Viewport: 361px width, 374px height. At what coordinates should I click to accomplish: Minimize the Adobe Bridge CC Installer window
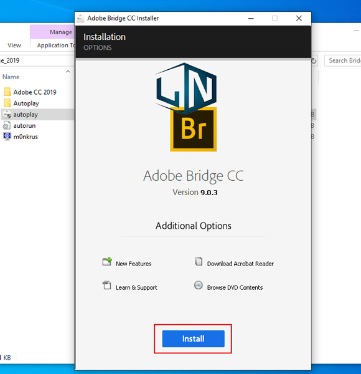click(251, 18)
